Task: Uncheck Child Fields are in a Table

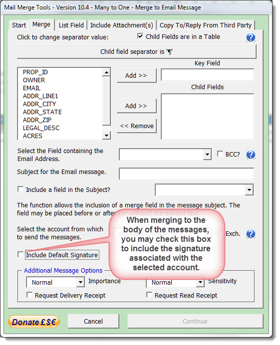Action: (140, 36)
